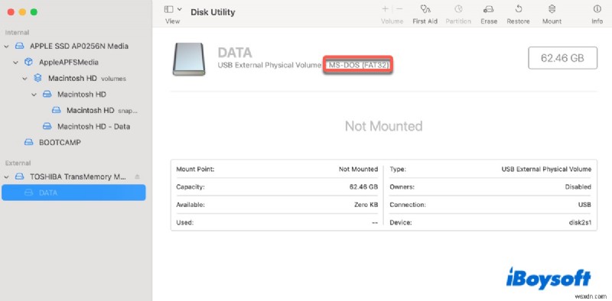612x301 pixels.
Task: Select AppleAPFSMedia container
Action: [x=69, y=62]
